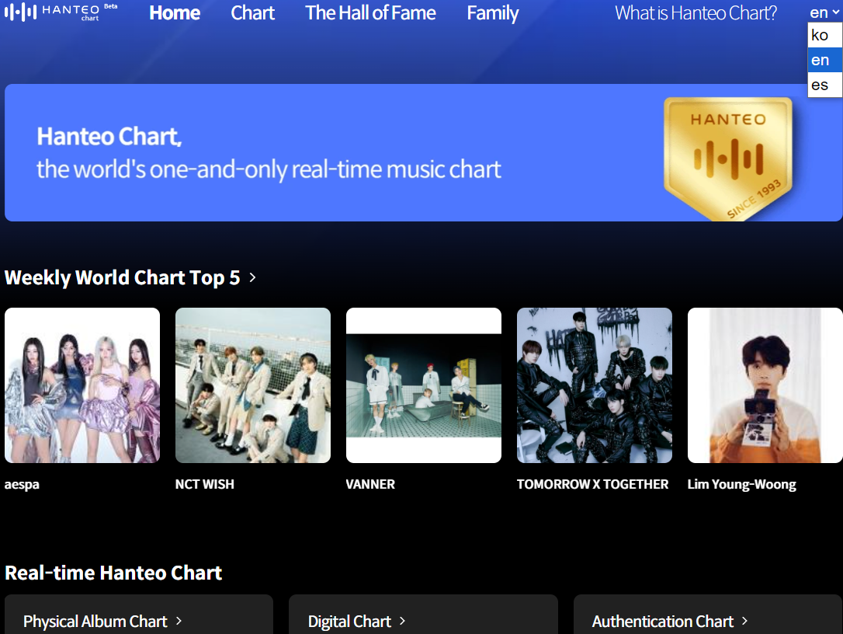Image resolution: width=843 pixels, height=634 pixels.
Task: Click the VANNER album thumbnail
Action: pos(424,385)
